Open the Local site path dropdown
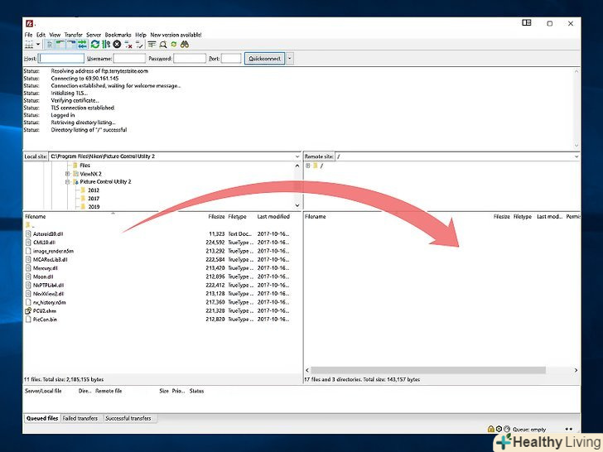603x452 pixels. click(x=298, y=156)
